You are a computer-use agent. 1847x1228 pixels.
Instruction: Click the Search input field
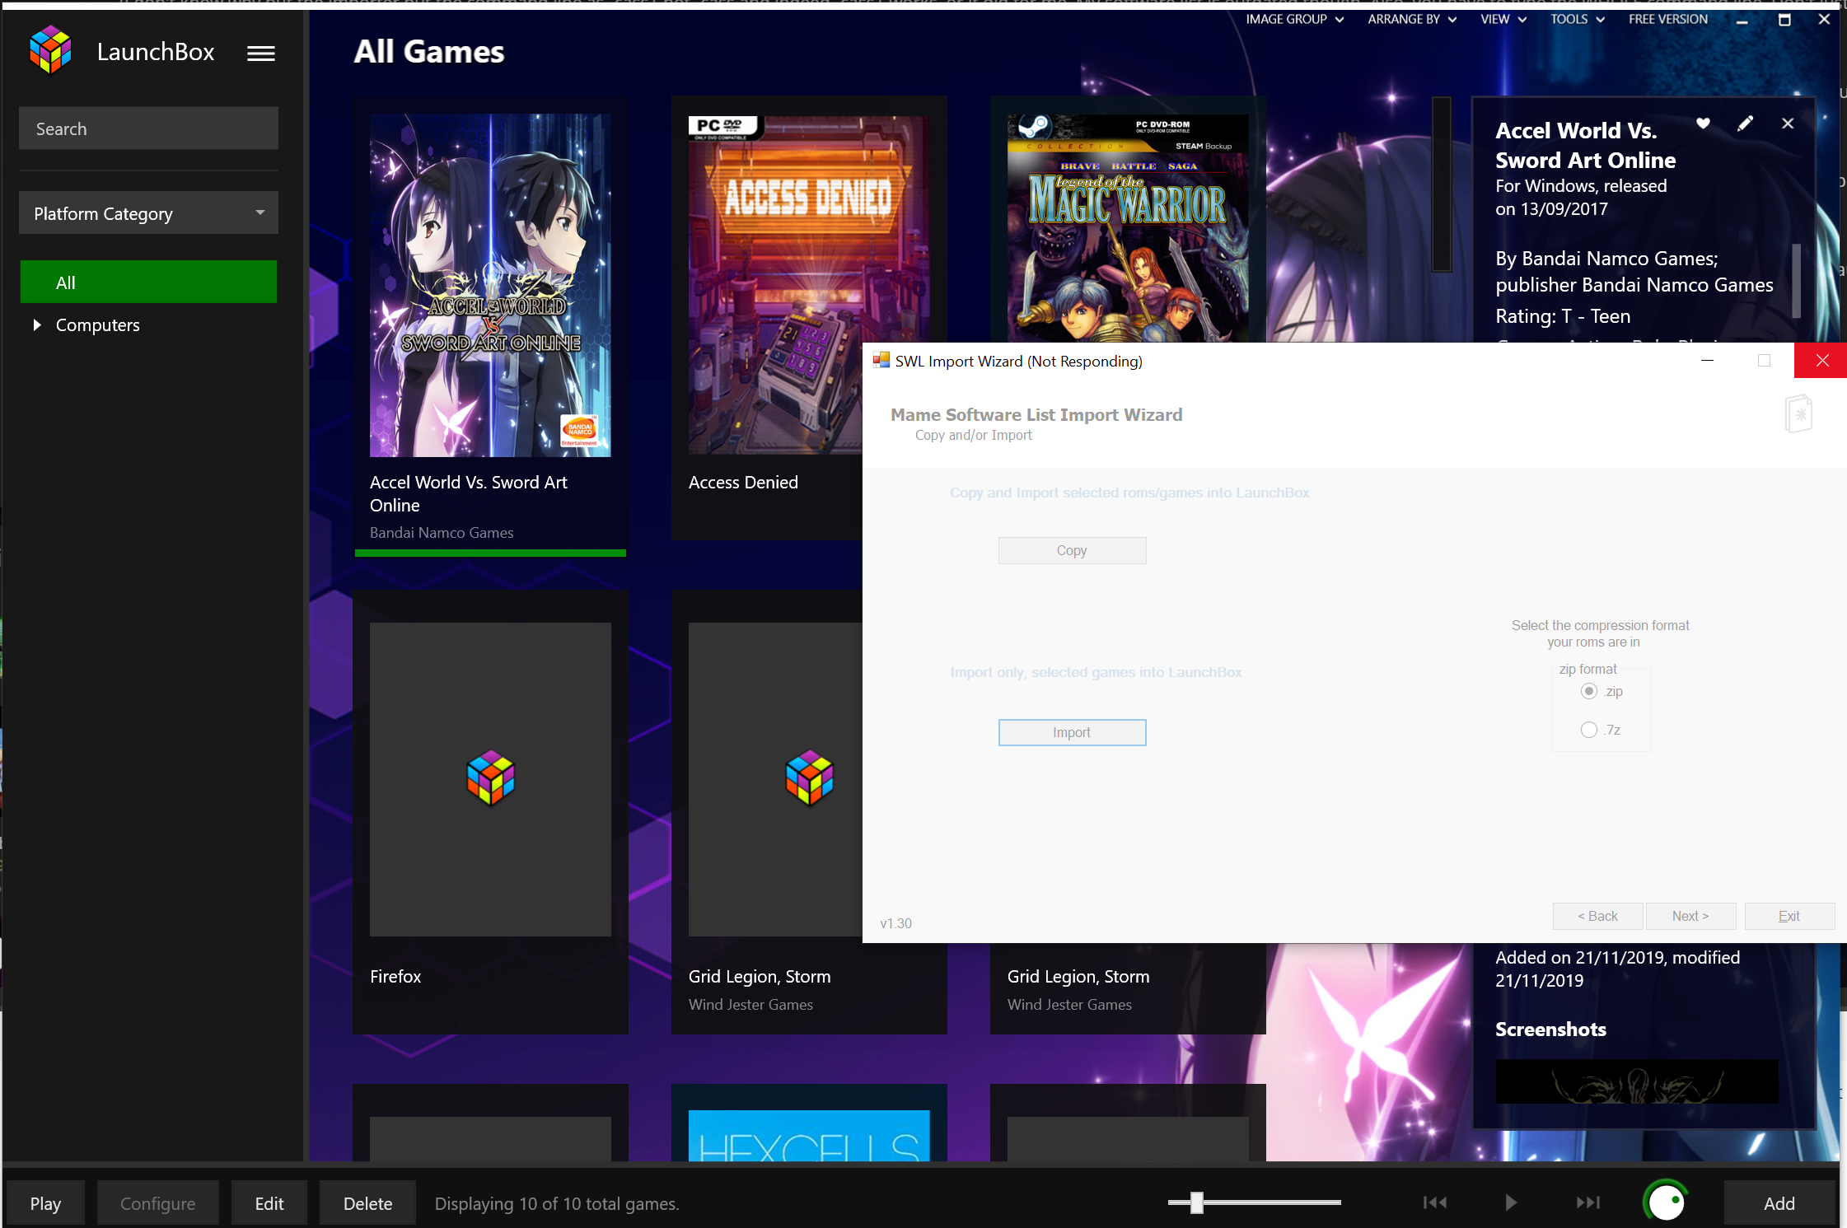(x=148, y=128)
